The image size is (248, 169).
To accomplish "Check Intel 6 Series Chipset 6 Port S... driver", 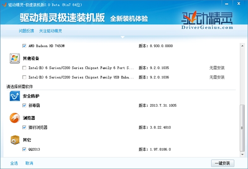I will click(24, 68).
